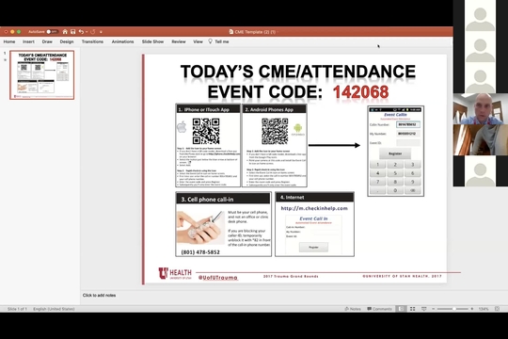Click the red event code 142068
508x339 pixels.
tap(360, 91)
